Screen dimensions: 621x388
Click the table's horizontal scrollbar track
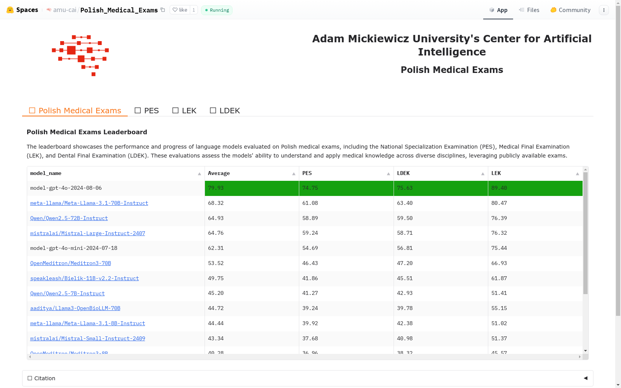coord(305,357)
